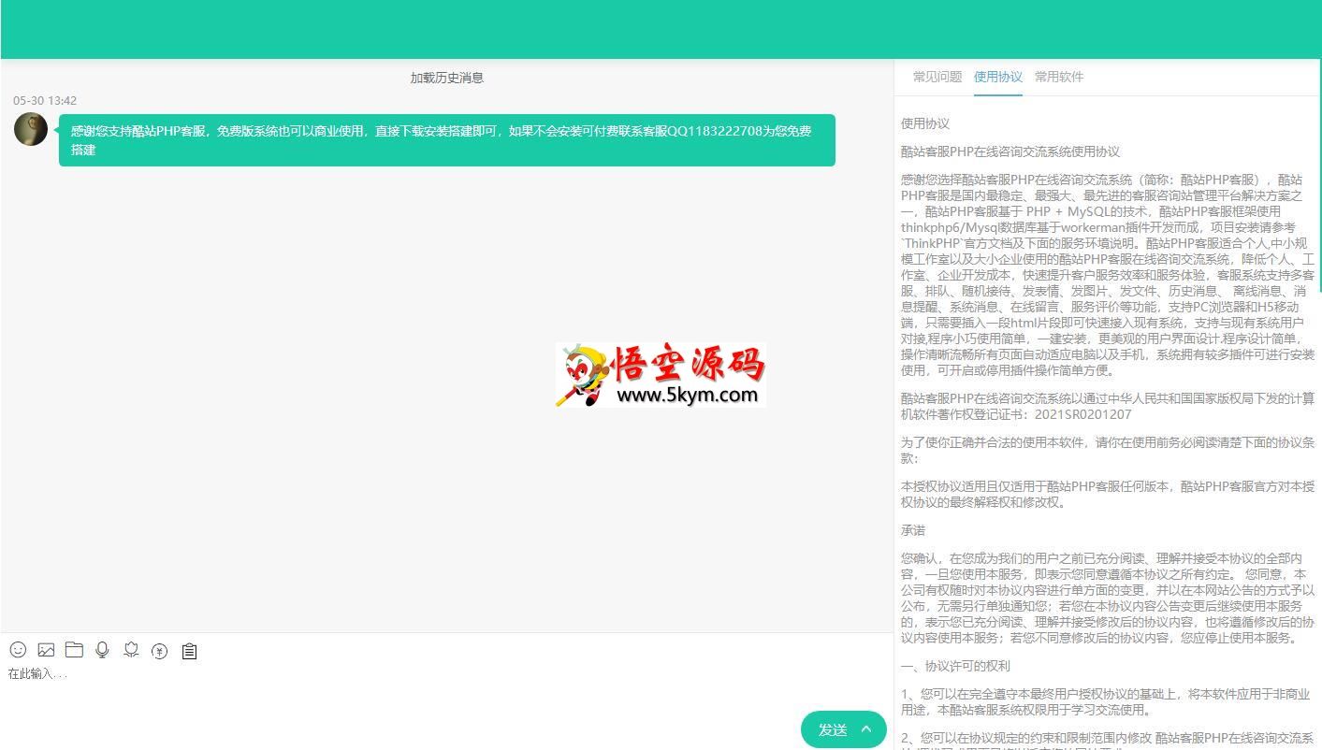Image resolution: width=1322 pixels, height=750 pixels.
Task: Open the file folder upload icon
Action: point(74,649)
